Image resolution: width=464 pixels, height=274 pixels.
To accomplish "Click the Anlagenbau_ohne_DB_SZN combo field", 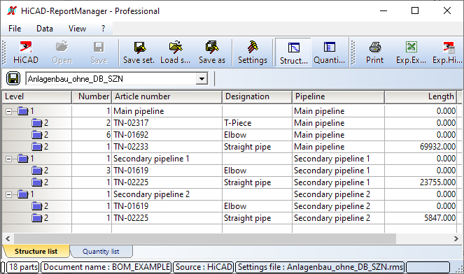I will tap(111, 79).
